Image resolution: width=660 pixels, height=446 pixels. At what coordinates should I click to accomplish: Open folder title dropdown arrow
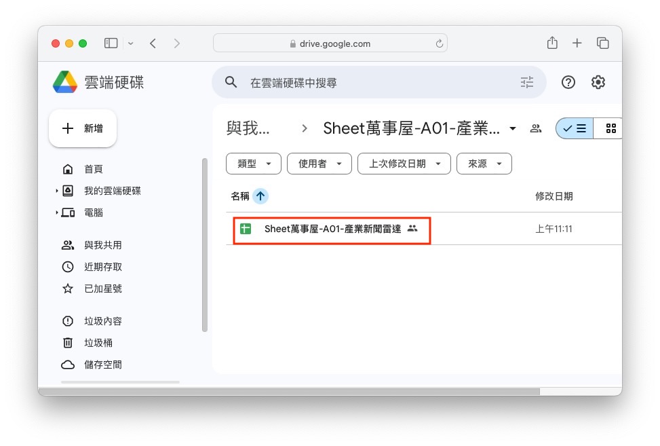pos(513,128)
